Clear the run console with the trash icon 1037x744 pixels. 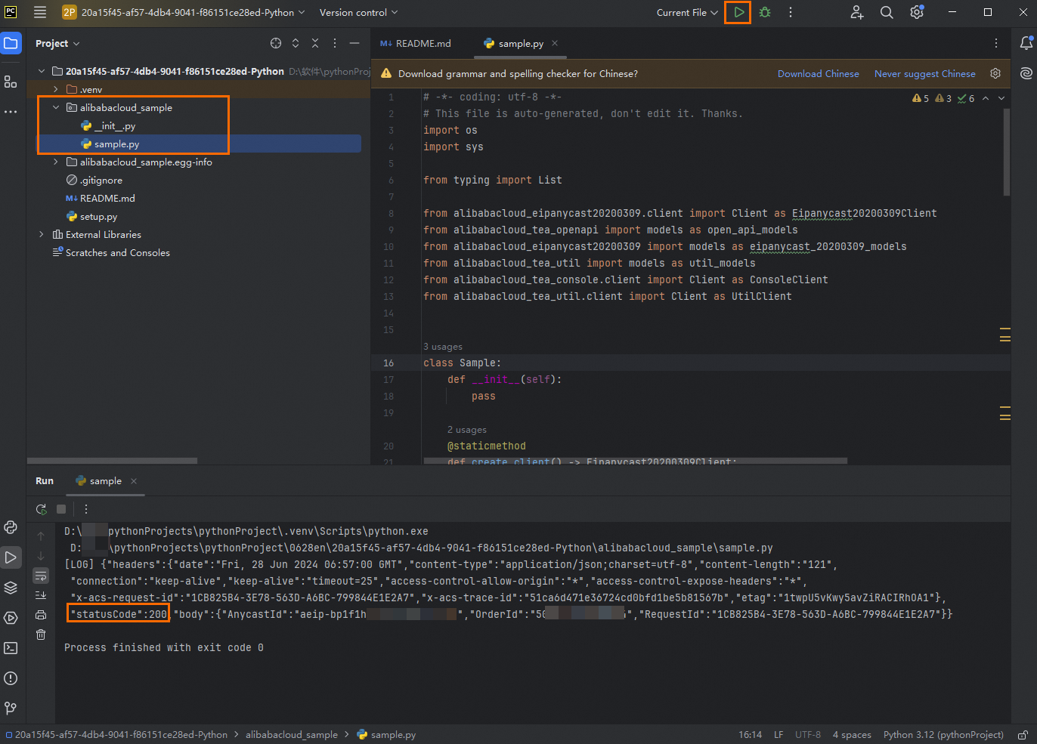click(41, 634)
